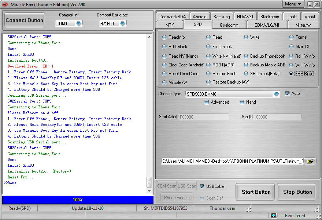Viewport: 322px width, 220px height.
Task: Open the About tab
Action: point(310,16)
